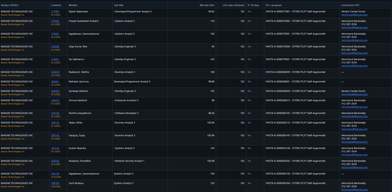This screenshot has width=392, height=192.
Task: Click hemchand@bansar.com email in Rajesh Rajesulwar row
Action: click(354, 15)
